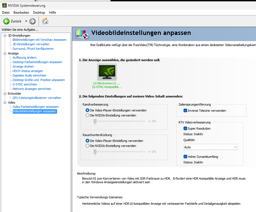Click the Hoher Dynamikumfang Status: Inaktiv text
The image size is (256, 212).
[193, 162]
